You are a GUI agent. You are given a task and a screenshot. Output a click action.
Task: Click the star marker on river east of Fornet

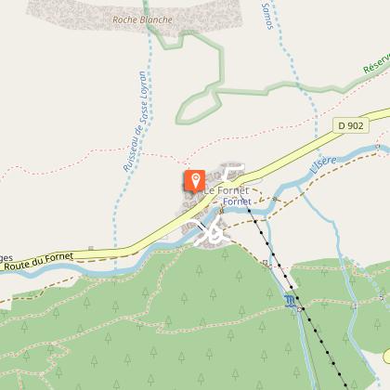pyautogui.click(x=275, y=199)
